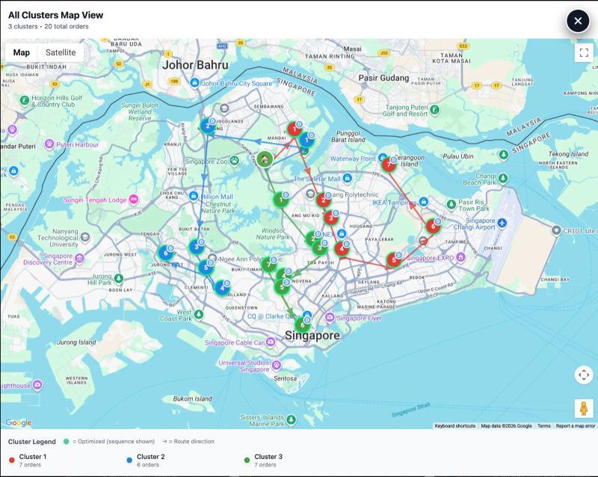This screenshot has height=477, width=598.
Task: Click the Changi Beach Park pin
Action: point(503,178)
